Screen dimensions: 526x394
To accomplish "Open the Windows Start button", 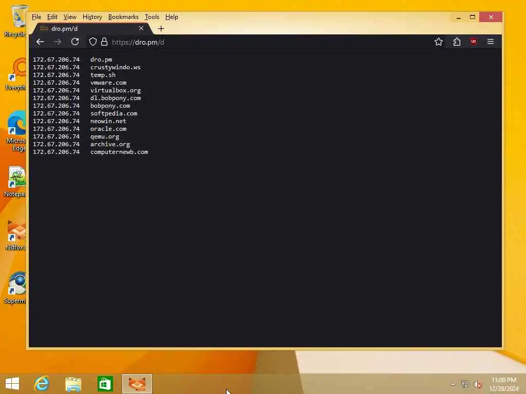I will [x=12, y=384].
